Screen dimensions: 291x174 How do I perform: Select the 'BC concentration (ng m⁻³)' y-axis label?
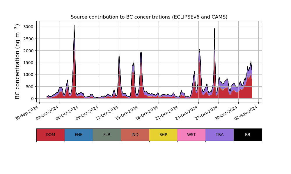tap(17, 61)
